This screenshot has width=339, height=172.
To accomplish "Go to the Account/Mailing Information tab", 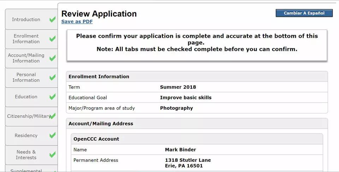I will pyautogui.click(x=31, y=58).
